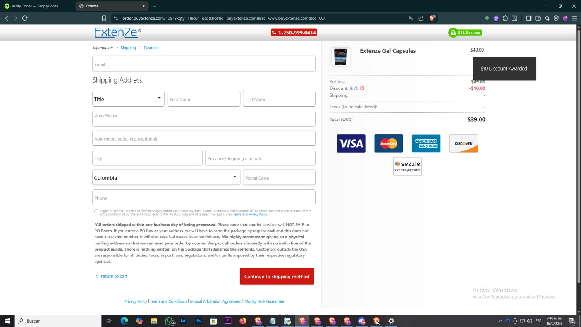Click the taskbar Buscar search box
Screen dimensions: 581x327
click(x=58, y=321)
